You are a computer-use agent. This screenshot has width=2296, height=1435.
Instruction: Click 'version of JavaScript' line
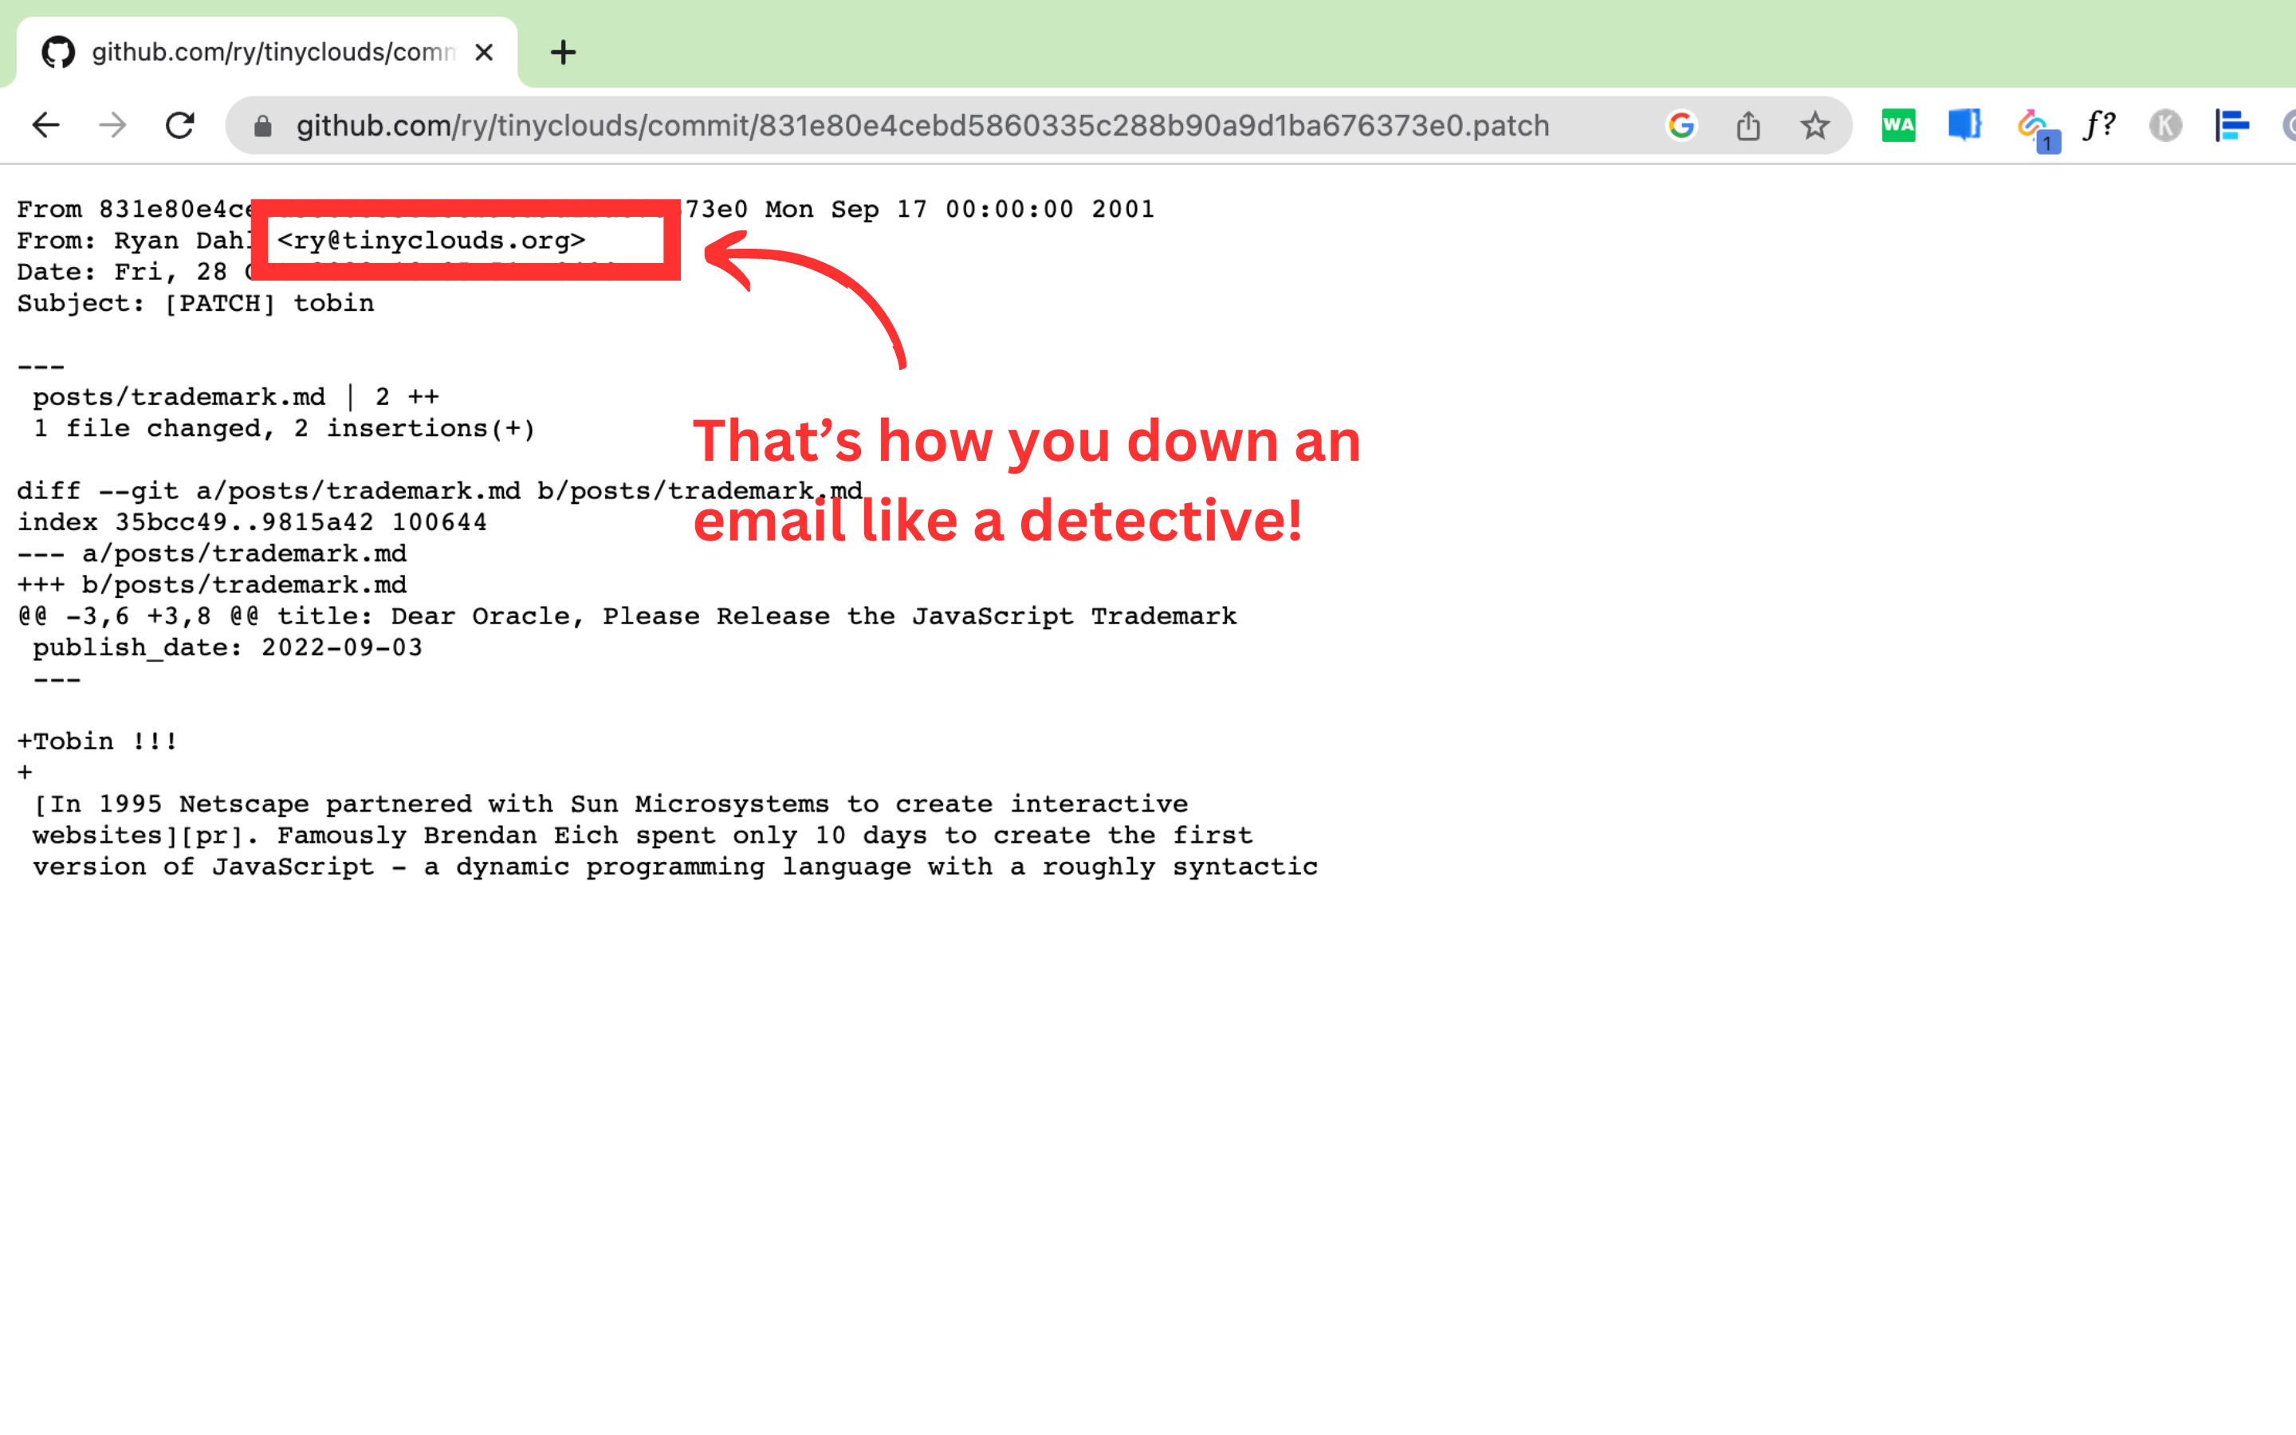674,867
